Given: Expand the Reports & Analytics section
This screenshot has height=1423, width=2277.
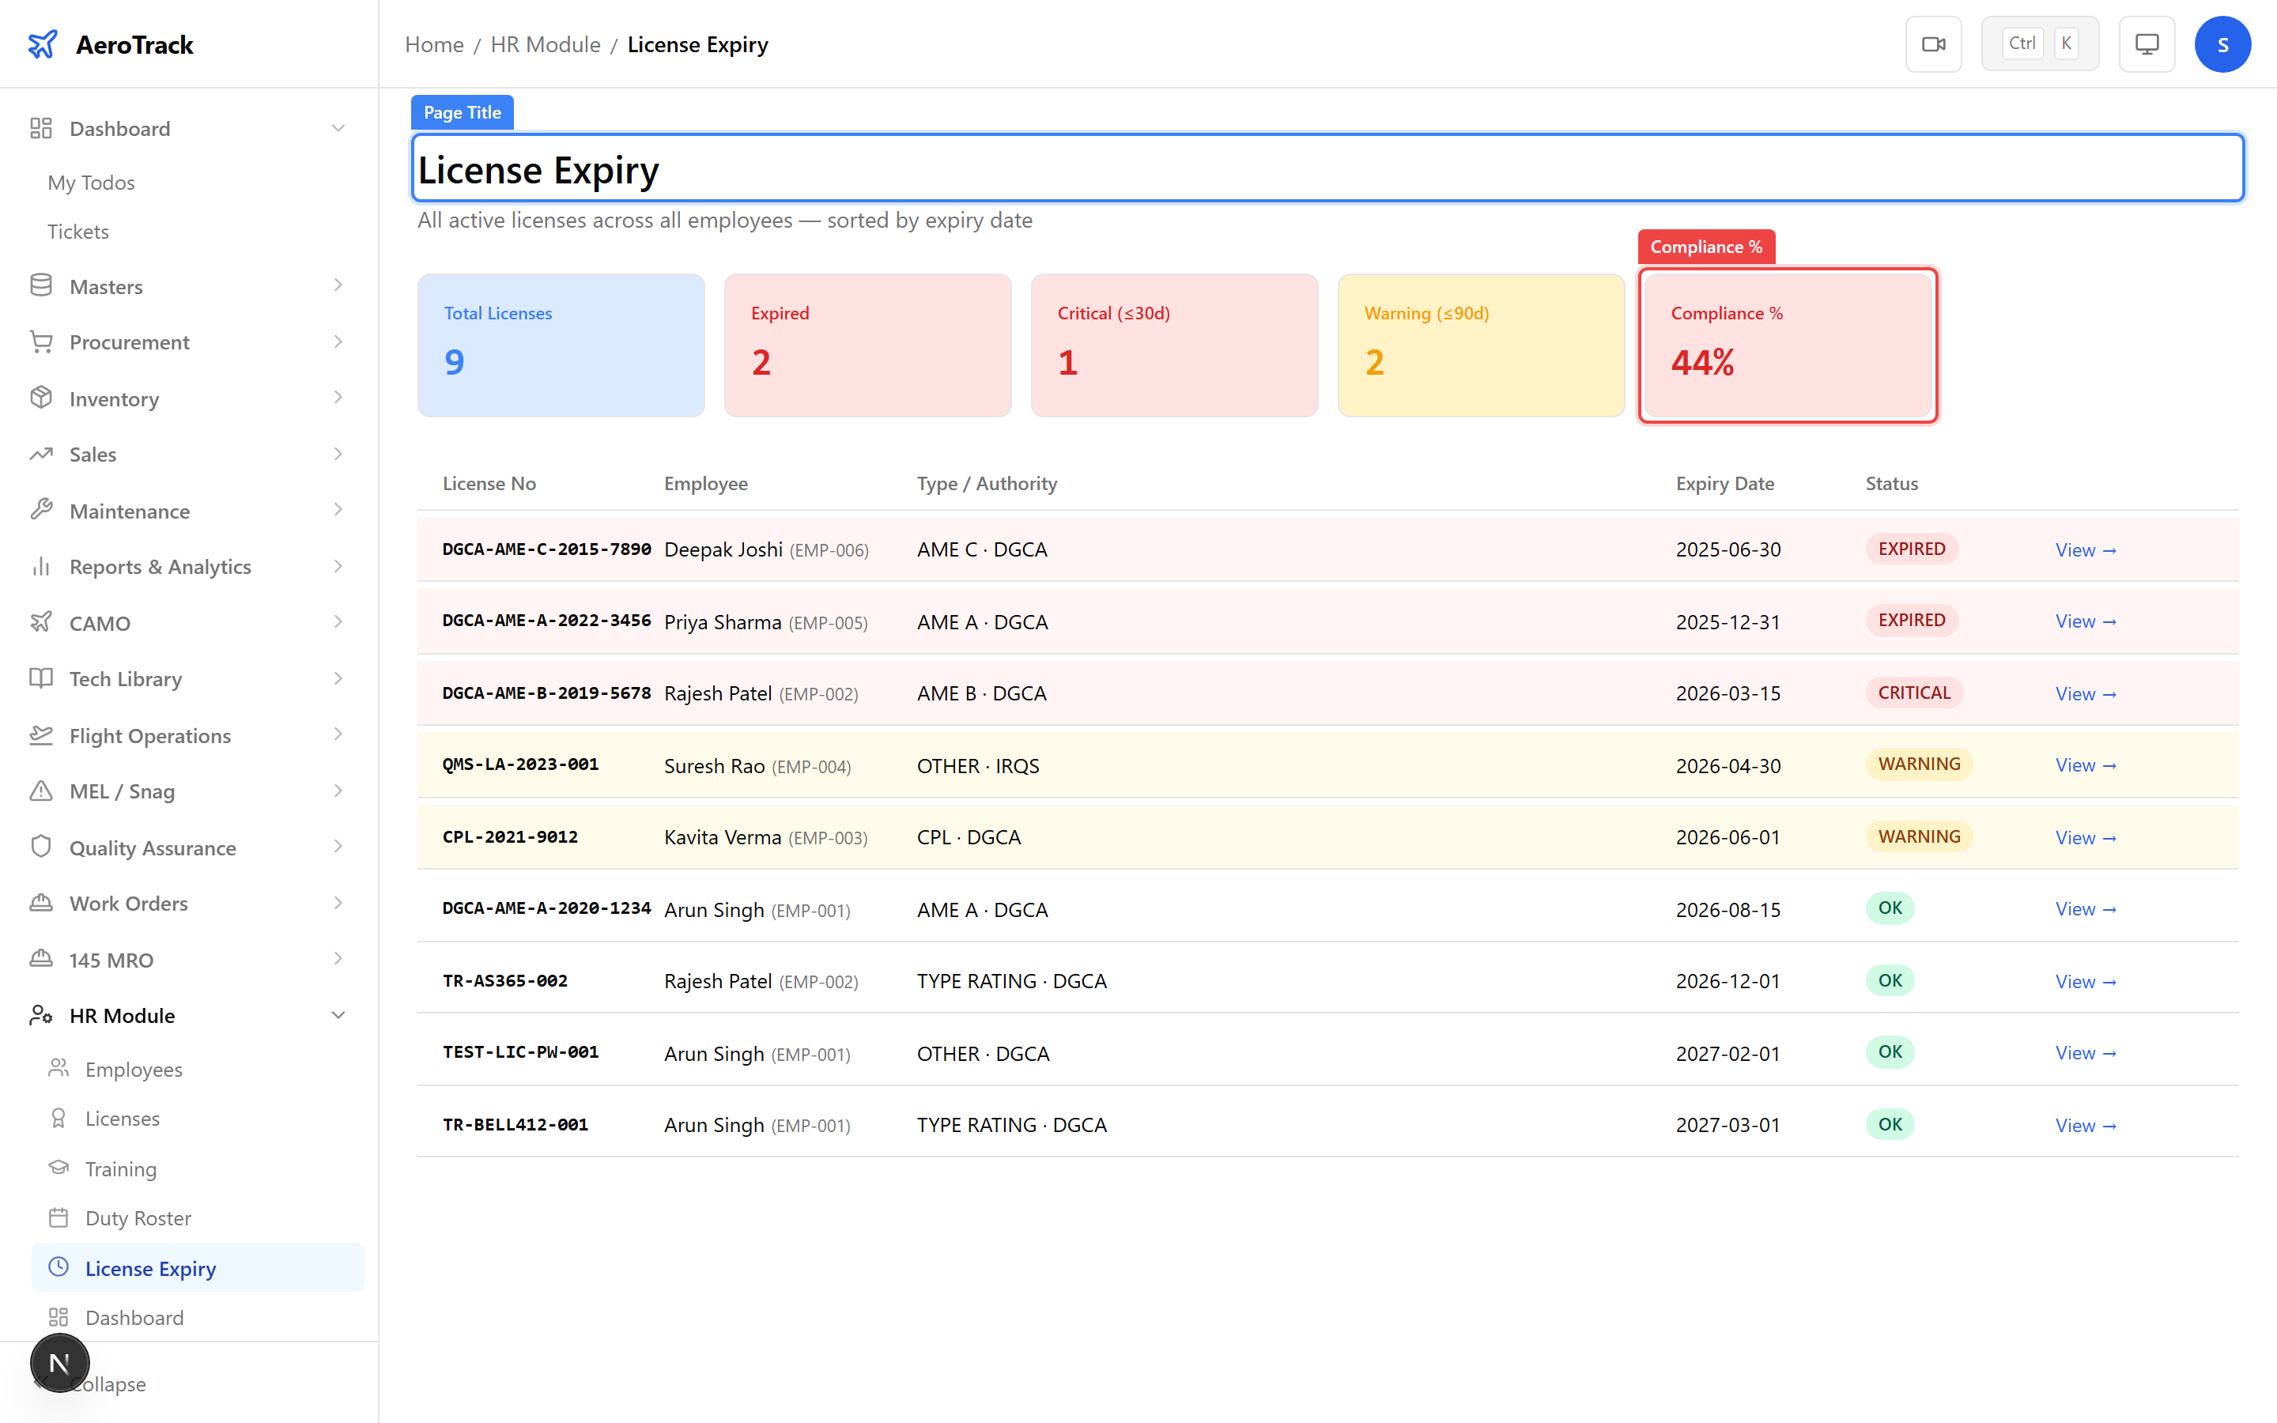Looking at the screenshot, I should click(x=338, y=565).
